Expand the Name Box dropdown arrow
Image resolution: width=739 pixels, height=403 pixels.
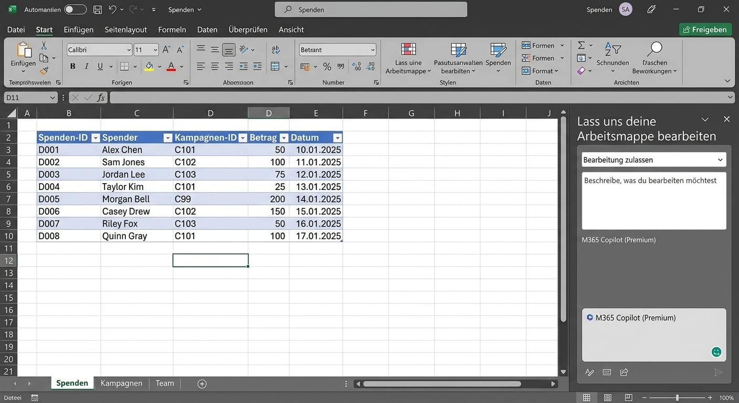pyautogui.click(x=52, y=98)
